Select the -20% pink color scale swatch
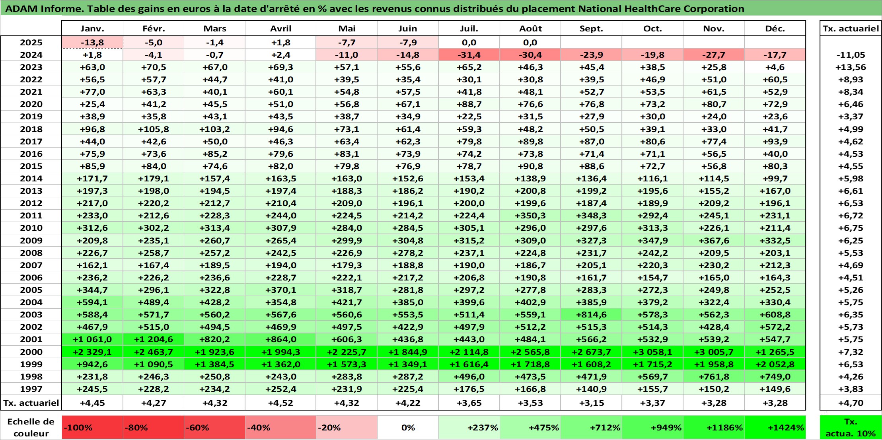Image resolution: width=882 pixels, height=440 pixels. (x=347, y=428)
